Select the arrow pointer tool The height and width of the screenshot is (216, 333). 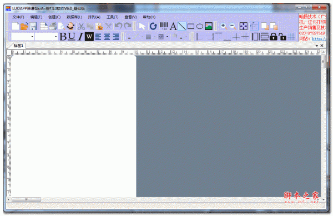pos(142,26)
